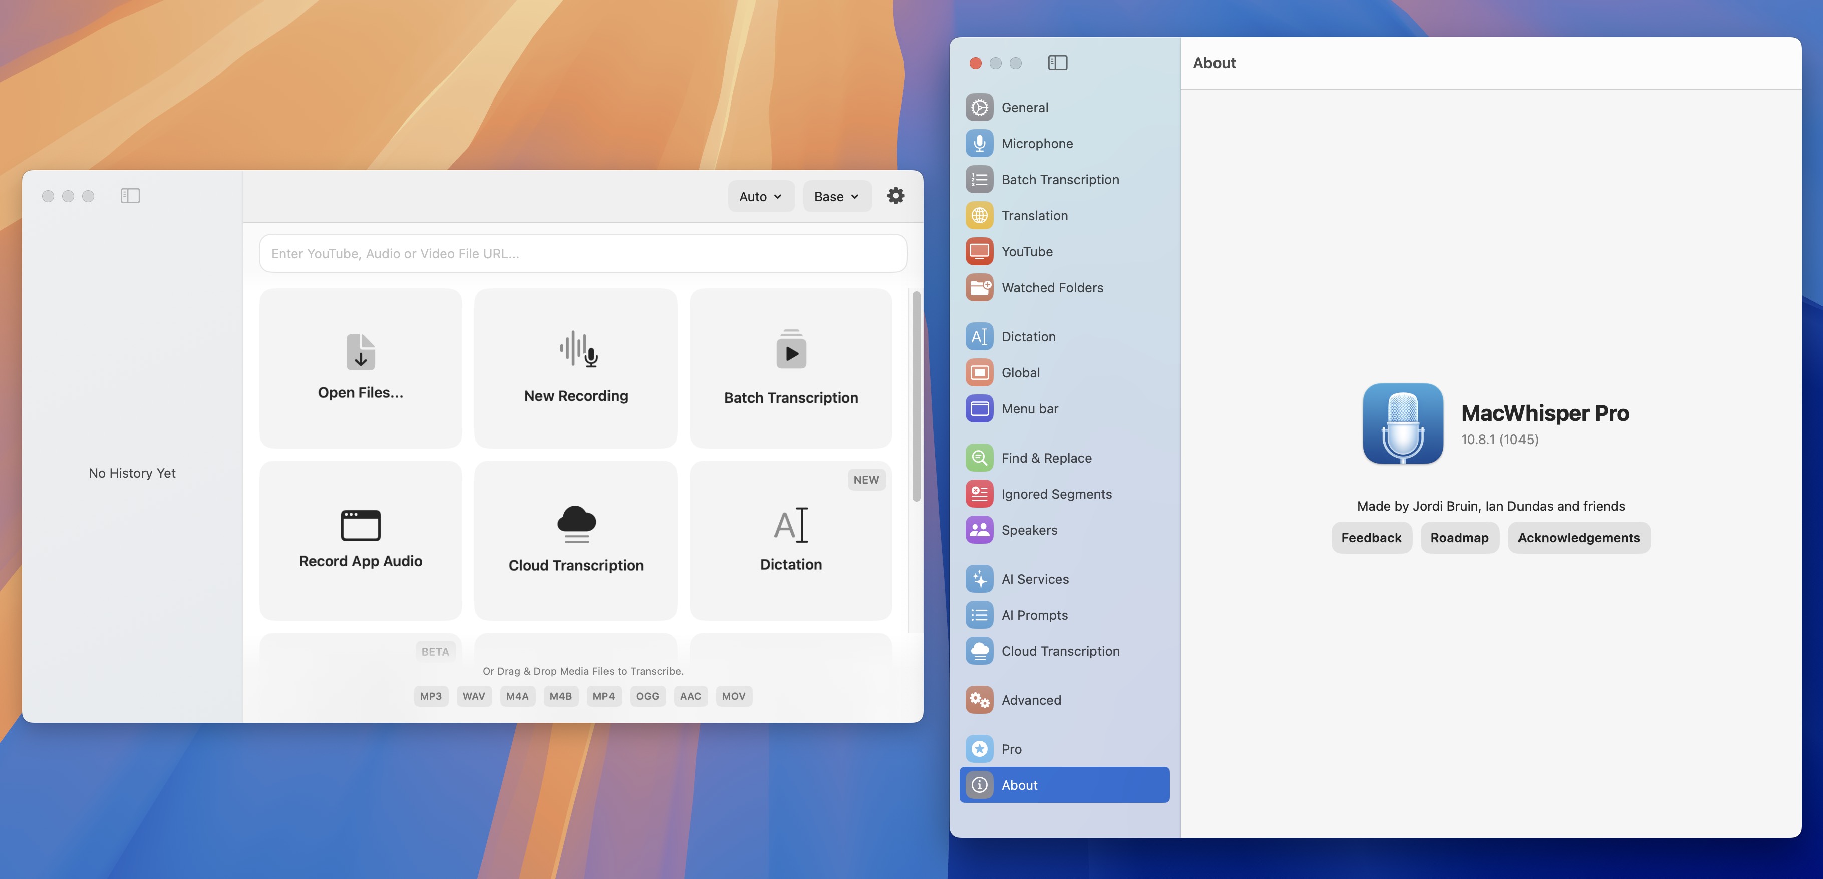The height and width of the screenshot is (879, 1823).
Task: Go to Translation settings
Action: coord(1064,216)
